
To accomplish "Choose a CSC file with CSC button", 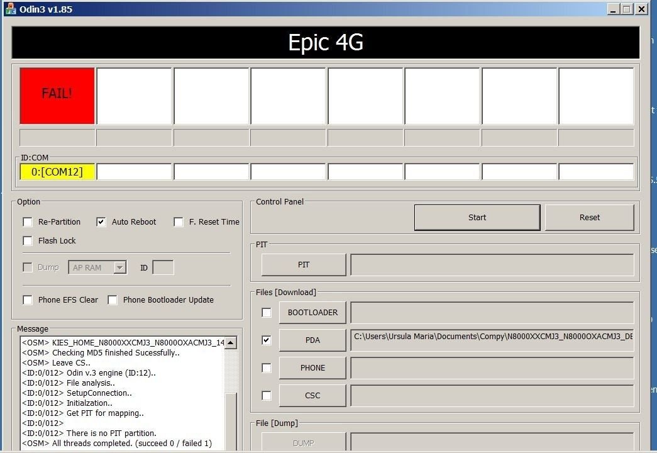I will [312, 396].
